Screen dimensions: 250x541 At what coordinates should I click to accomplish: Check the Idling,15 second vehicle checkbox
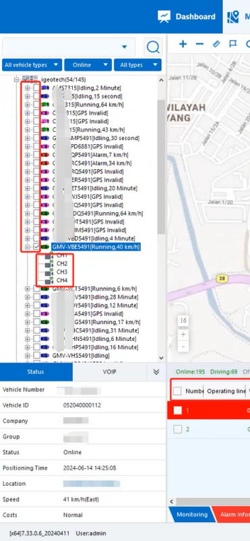tap(36, 96)
